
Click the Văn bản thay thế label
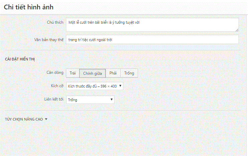(49, 39)
